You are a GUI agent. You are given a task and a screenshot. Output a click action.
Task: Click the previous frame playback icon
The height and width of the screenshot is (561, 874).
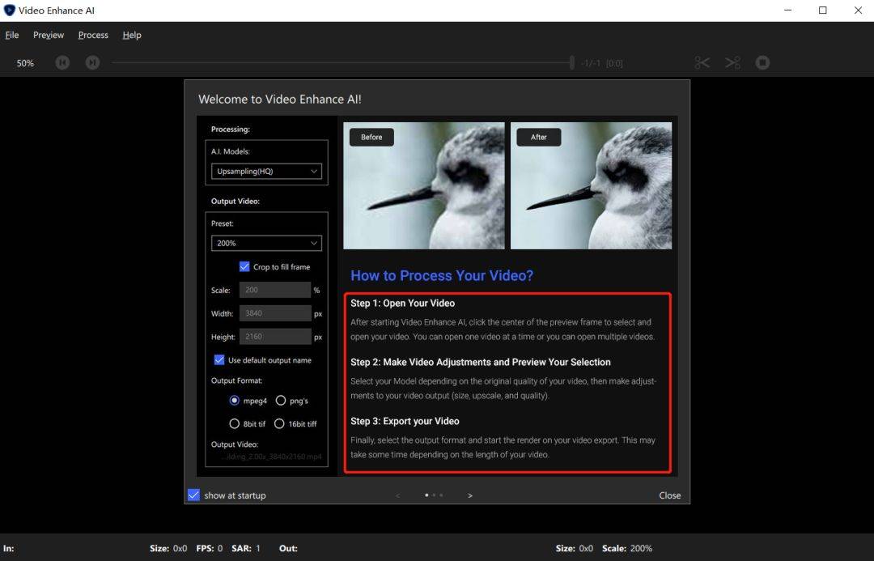62,62
